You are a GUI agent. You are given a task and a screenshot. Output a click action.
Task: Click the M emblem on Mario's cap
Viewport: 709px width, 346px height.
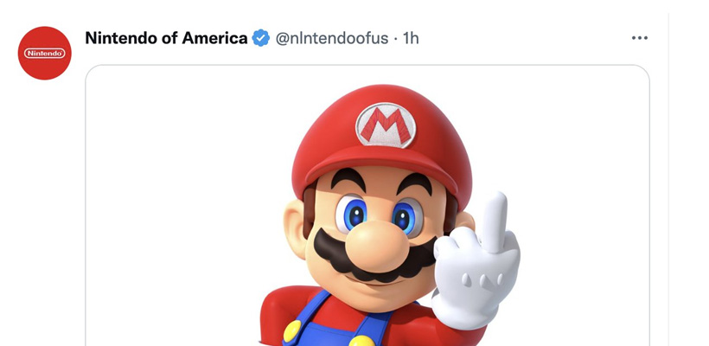[x=386, y=125]
